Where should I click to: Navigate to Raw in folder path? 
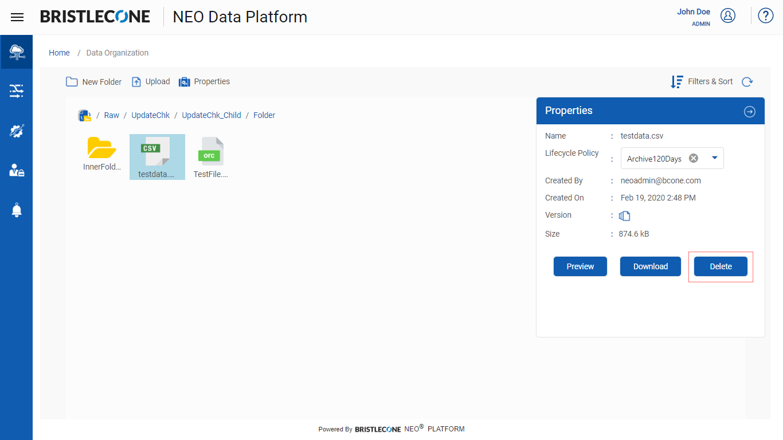point(112,115)
